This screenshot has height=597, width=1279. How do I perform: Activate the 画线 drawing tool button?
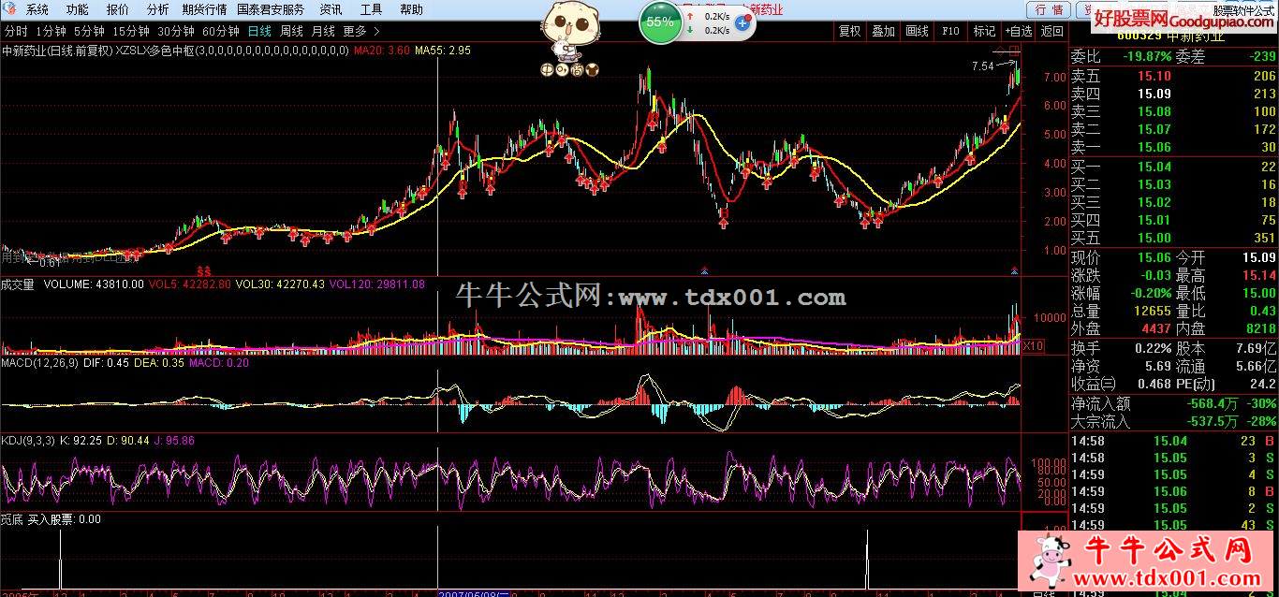917,31
